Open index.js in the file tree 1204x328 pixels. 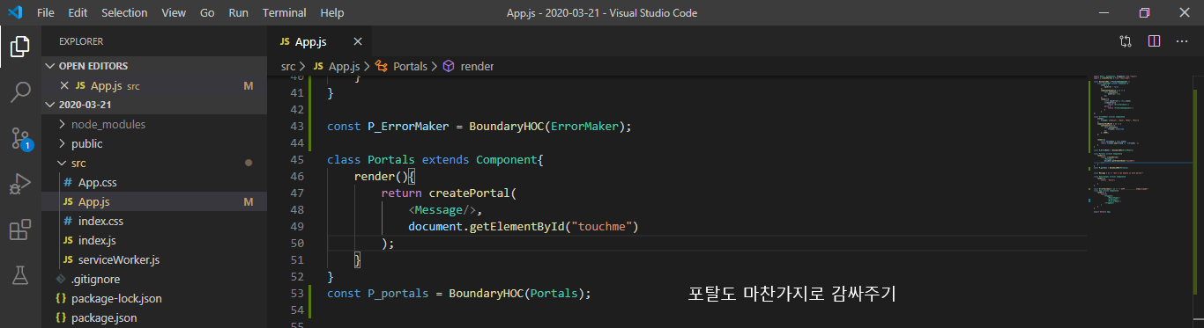click(x=154, y=240)
